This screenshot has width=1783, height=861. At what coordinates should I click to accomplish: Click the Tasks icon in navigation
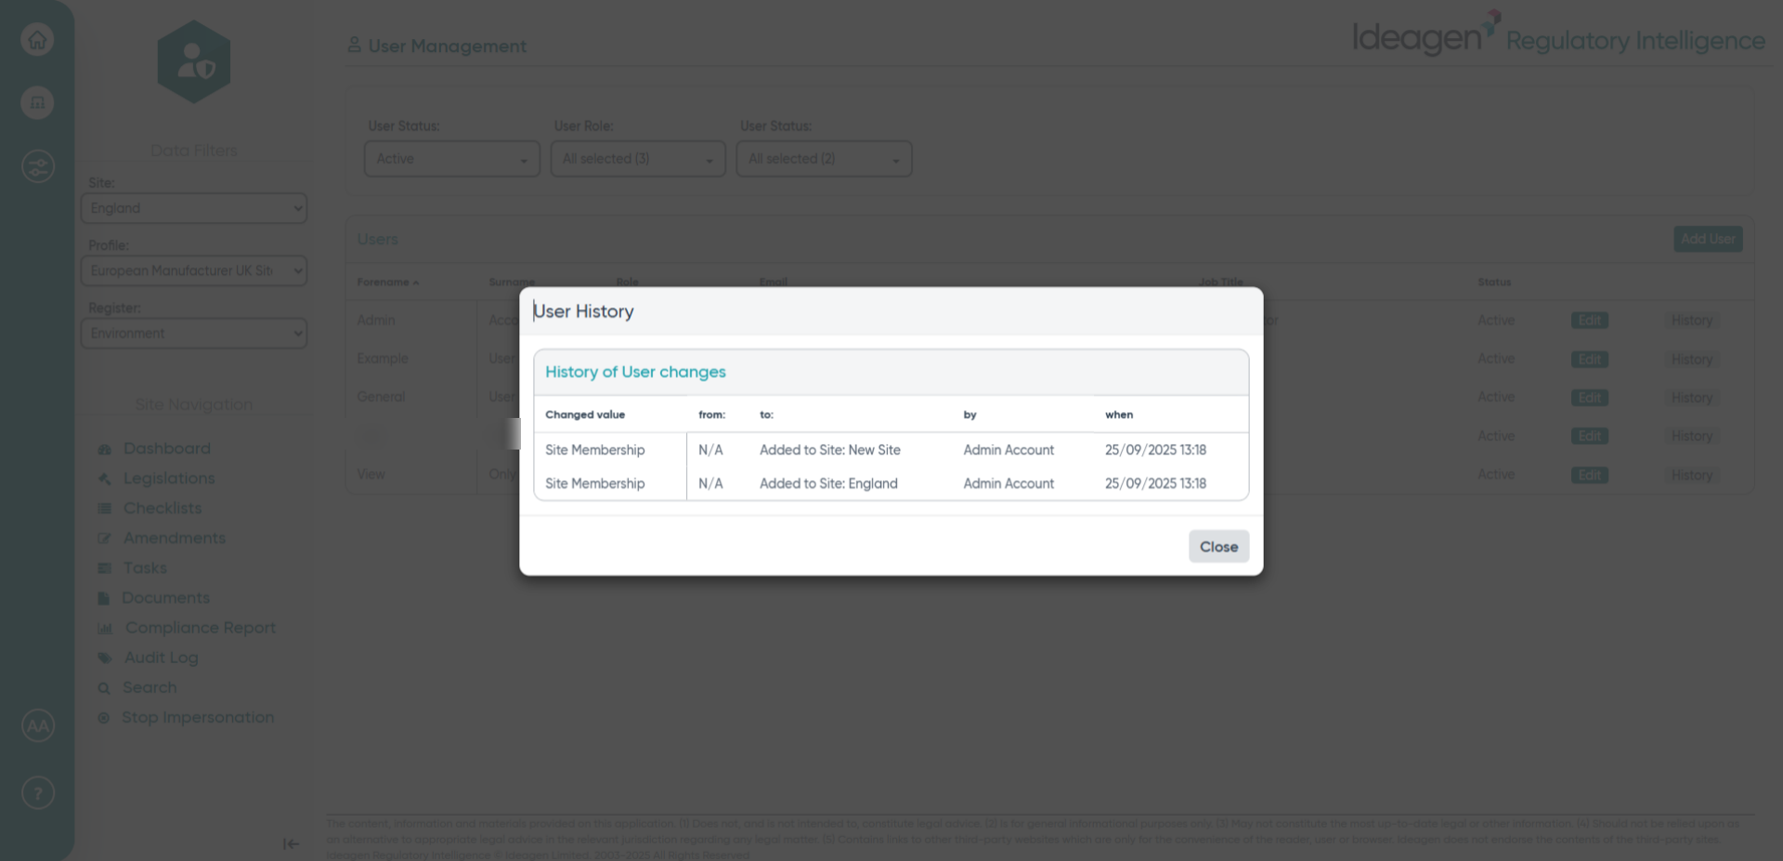click(x=104, y=568)
